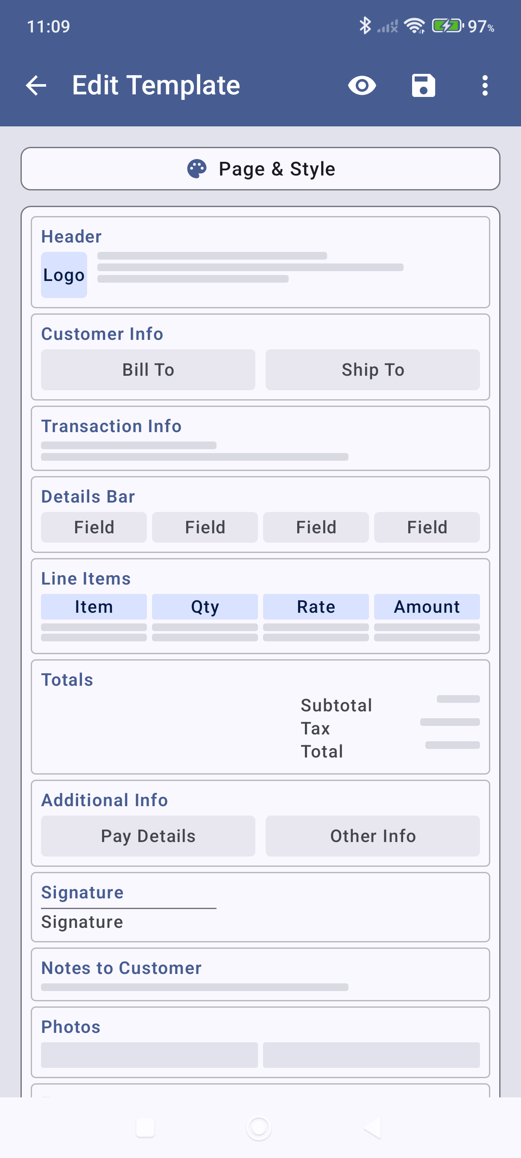Open the three-dot overflow menu
Image resolution: width=521 pixels, height=1158 pixels.
click(485, 85)
